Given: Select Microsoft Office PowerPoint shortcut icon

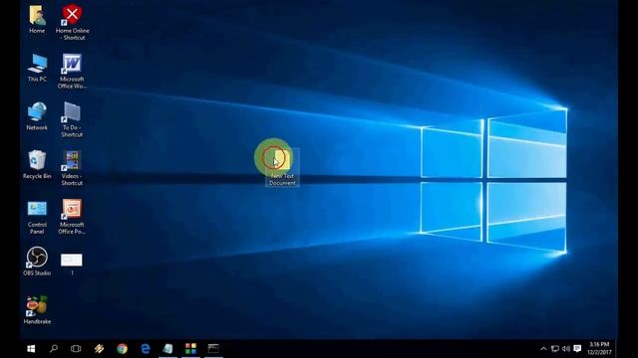Looking at the screenshot, I should [x=72, y=209].
